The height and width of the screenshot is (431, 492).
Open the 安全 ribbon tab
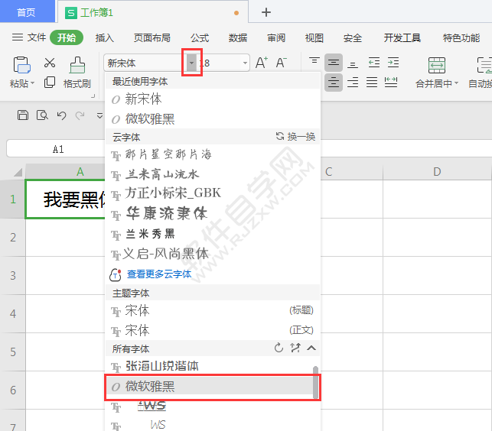[x=353, y=38]
